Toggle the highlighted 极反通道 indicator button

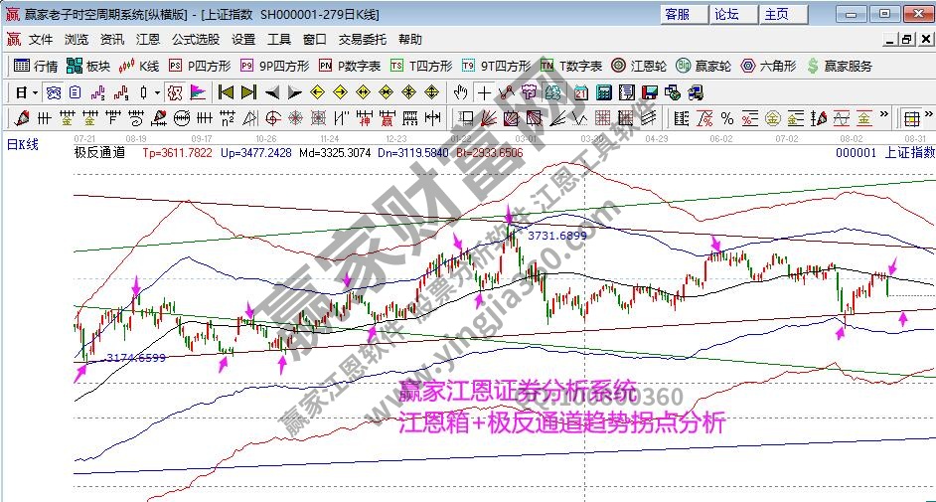pos(174,92)
